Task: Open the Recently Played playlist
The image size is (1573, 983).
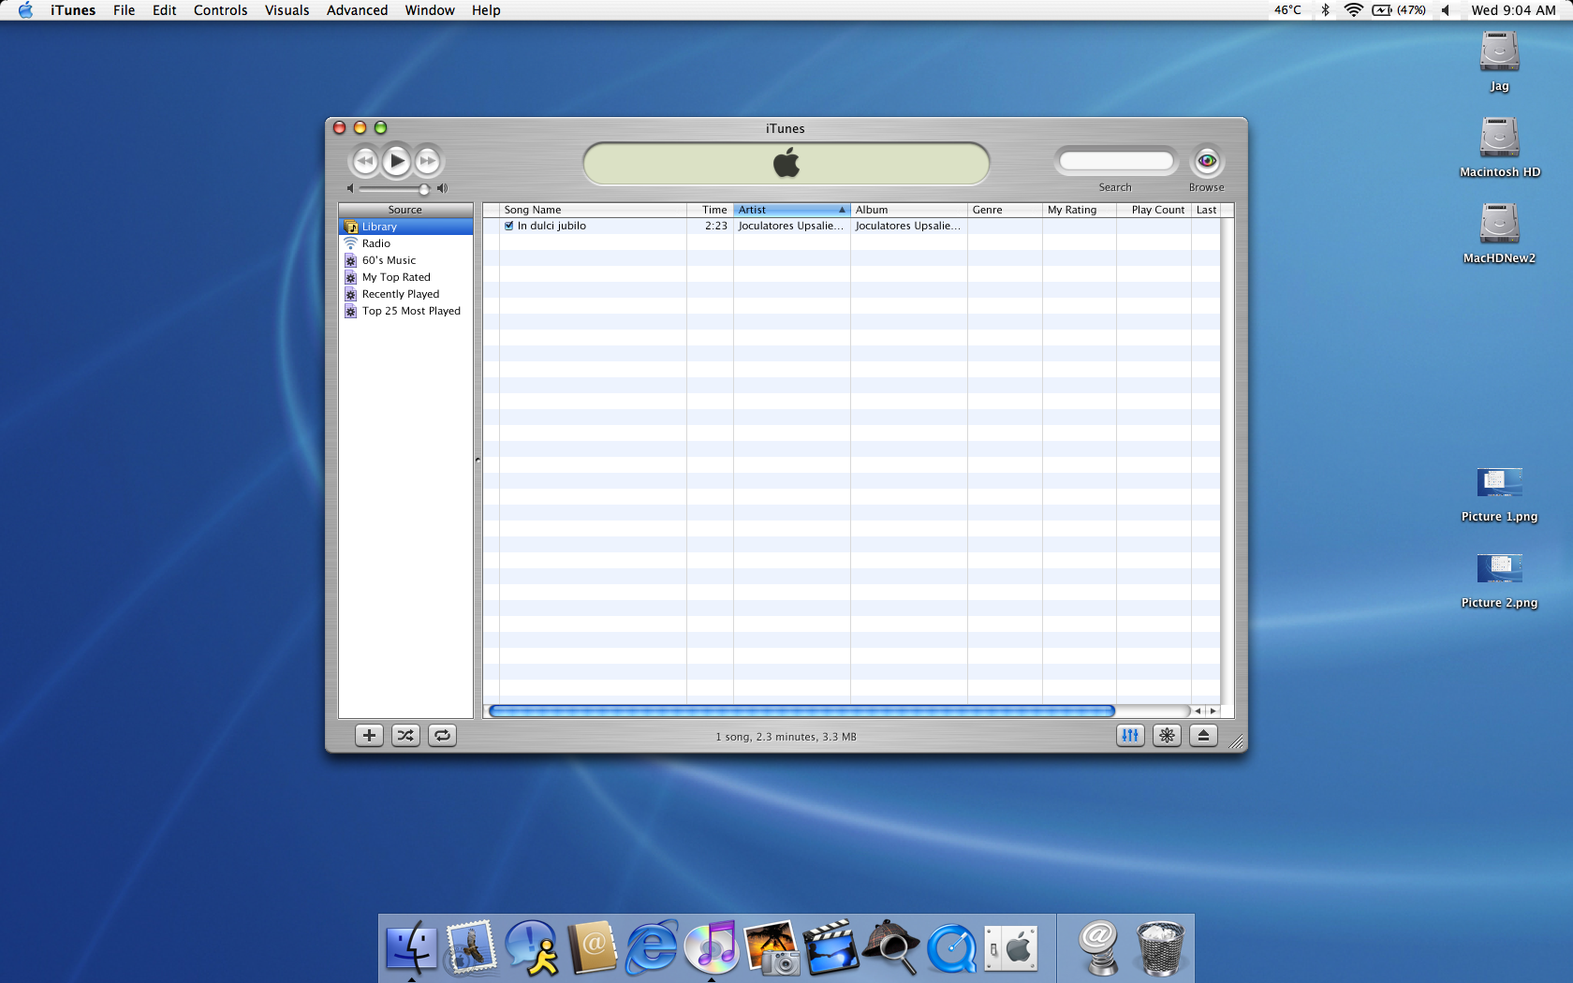Action: coord(405,294)
